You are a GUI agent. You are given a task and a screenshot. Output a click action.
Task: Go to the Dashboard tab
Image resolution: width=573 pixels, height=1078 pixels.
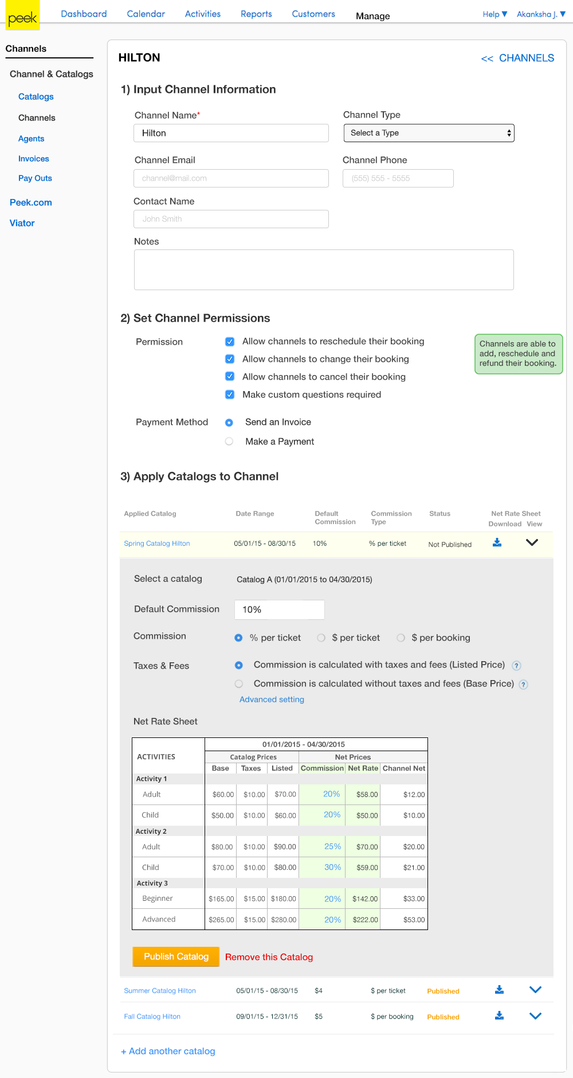click(84, 14)
